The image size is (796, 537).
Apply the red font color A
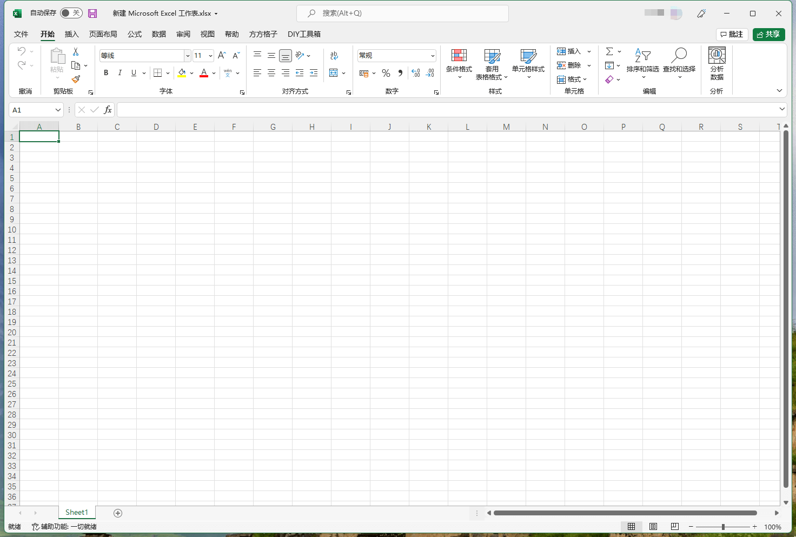tap(204, 73)
